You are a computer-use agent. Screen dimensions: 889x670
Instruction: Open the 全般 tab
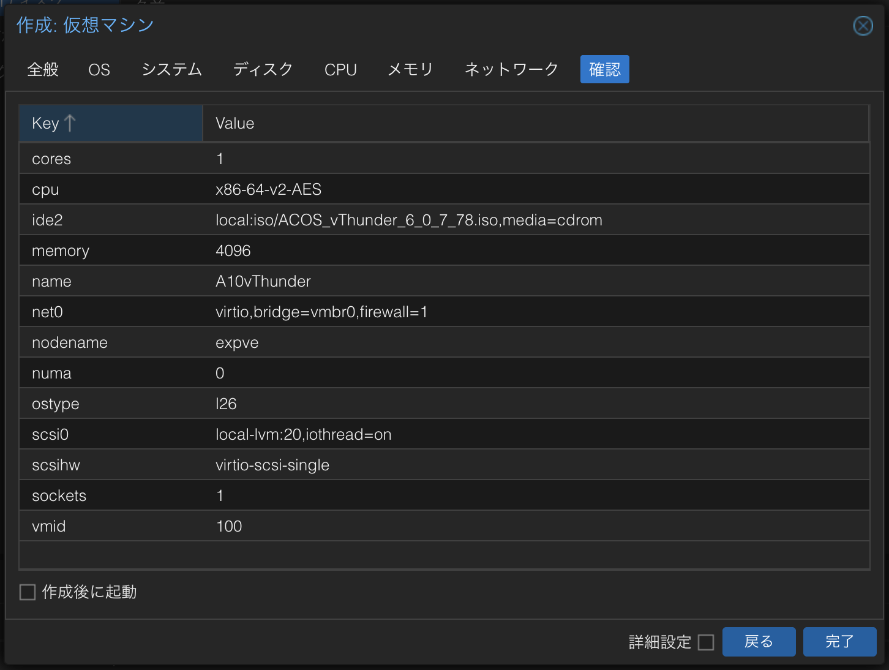43,69
